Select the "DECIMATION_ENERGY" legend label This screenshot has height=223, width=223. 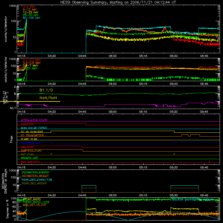pyautogui.click(x=36, y=172)
